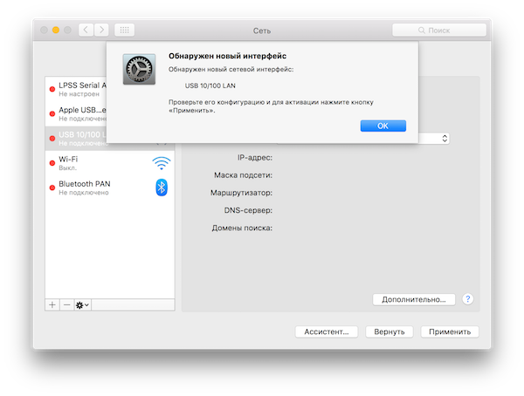Image resolution: width=524 pixels, height=396 pixels.
Task: Select the LPSS Serial Adapter service
Action: click(76, 89)
